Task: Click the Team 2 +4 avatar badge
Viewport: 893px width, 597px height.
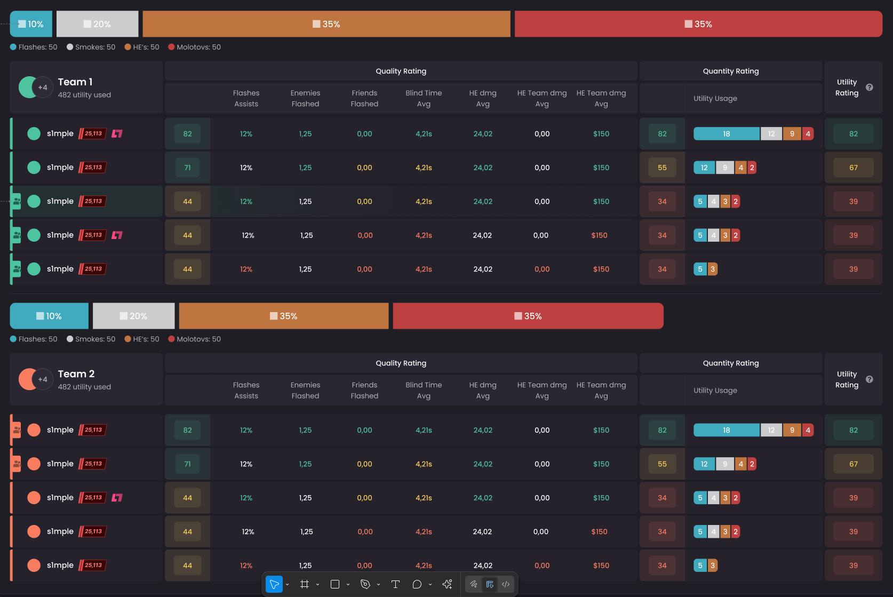Action: click(43, 379)
